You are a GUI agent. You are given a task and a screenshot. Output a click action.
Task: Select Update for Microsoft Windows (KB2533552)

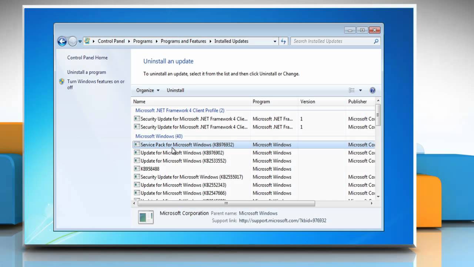click(x=254, y=161)
